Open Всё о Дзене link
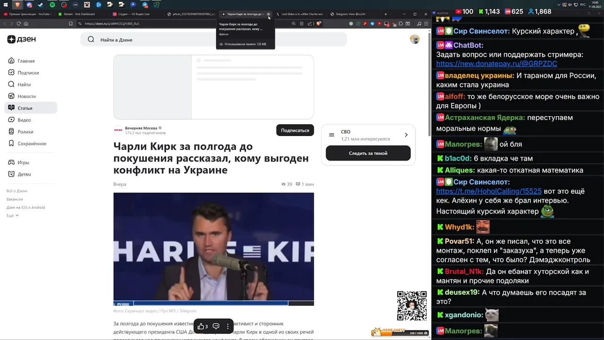Viewport: 604px width, 340px height. tap(17, 191)
